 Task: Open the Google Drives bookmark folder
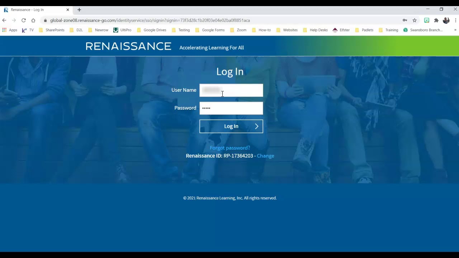point(152,30)
